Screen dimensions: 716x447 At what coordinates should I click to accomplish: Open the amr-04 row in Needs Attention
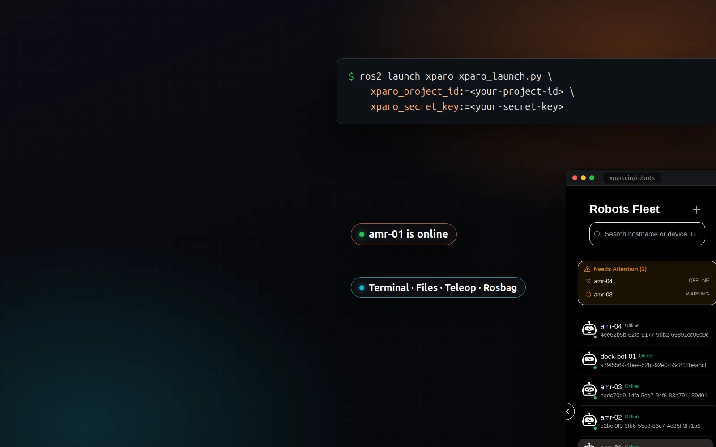click(647, 281)
